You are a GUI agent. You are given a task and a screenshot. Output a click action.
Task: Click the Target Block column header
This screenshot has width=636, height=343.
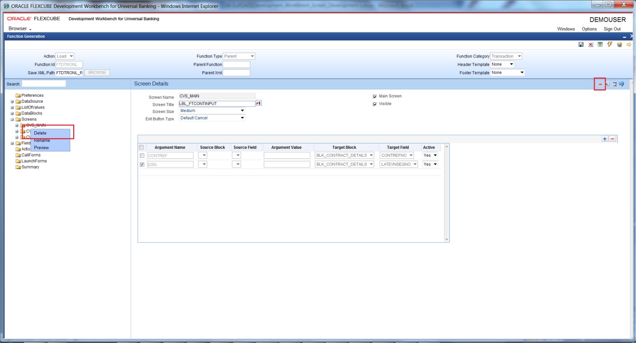pyautogui.click(x=344, y=147)
